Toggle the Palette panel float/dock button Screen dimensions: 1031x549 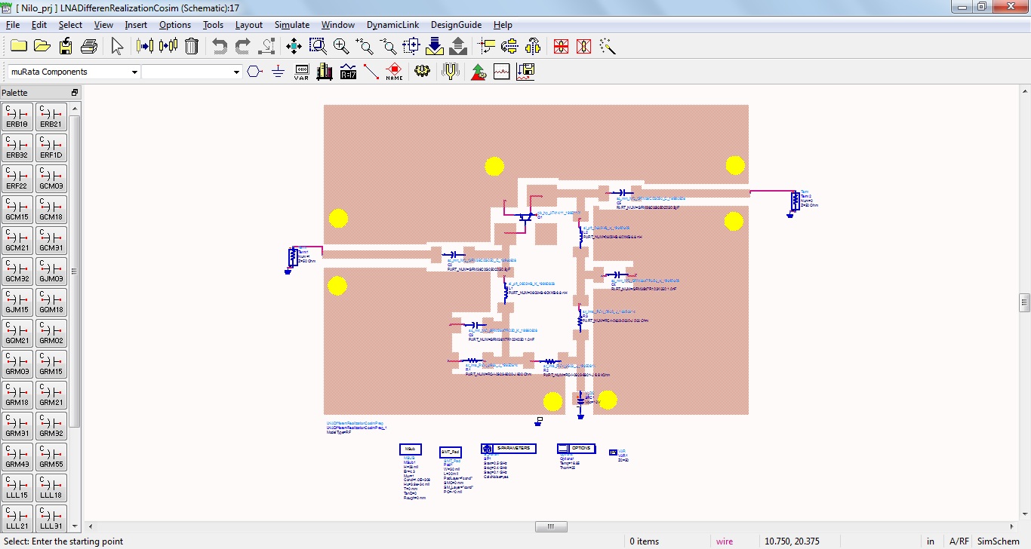(x=75, y=93)
